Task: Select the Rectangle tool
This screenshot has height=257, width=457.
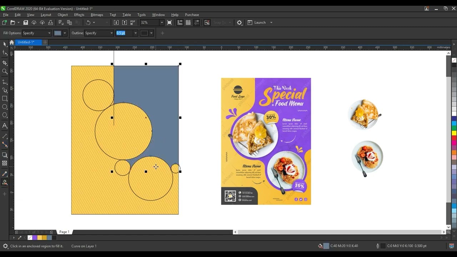Action: 5,99
